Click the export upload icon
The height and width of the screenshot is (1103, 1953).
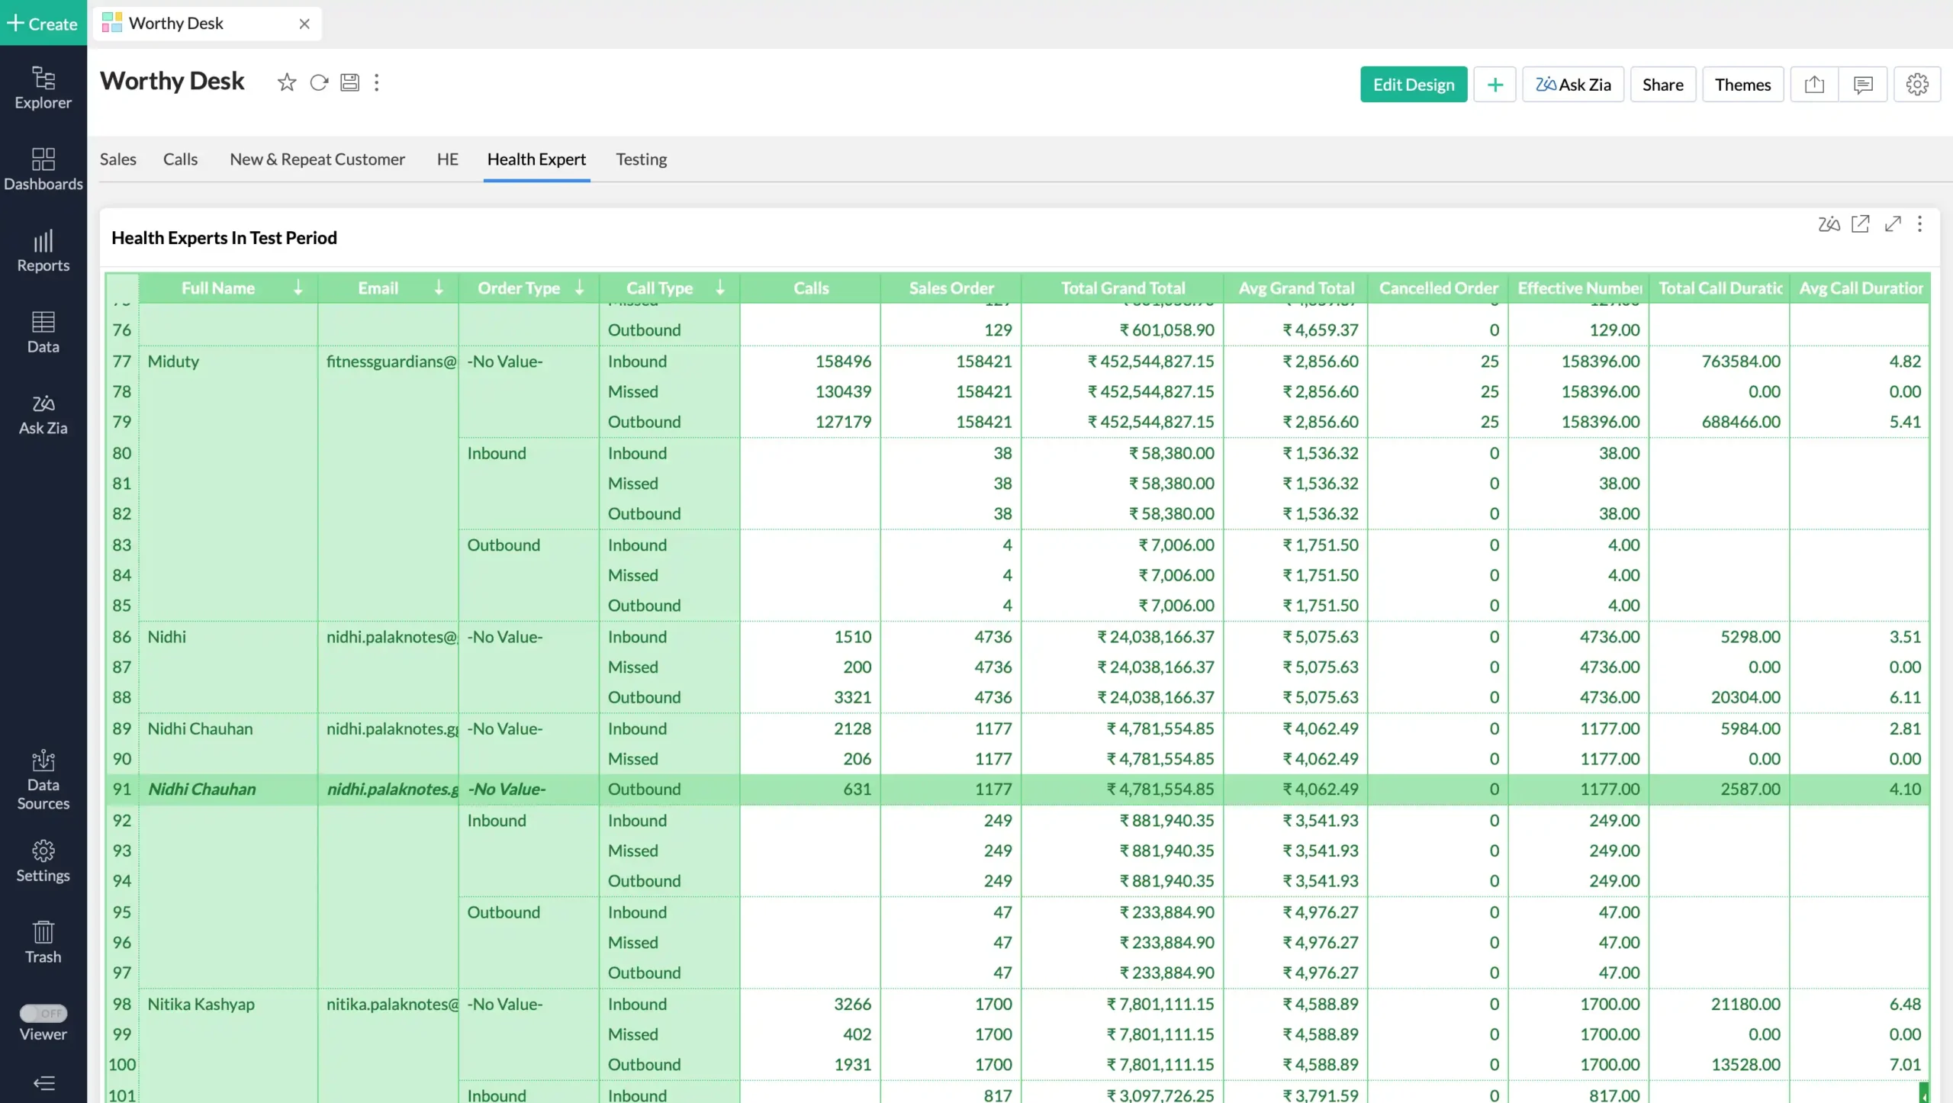pos(1814,84)
